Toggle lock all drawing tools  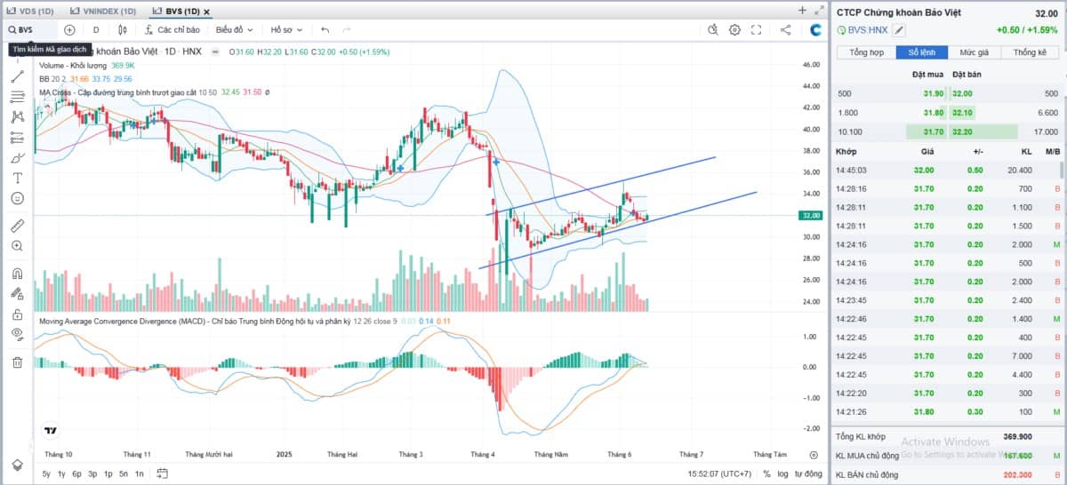[17, 314]
